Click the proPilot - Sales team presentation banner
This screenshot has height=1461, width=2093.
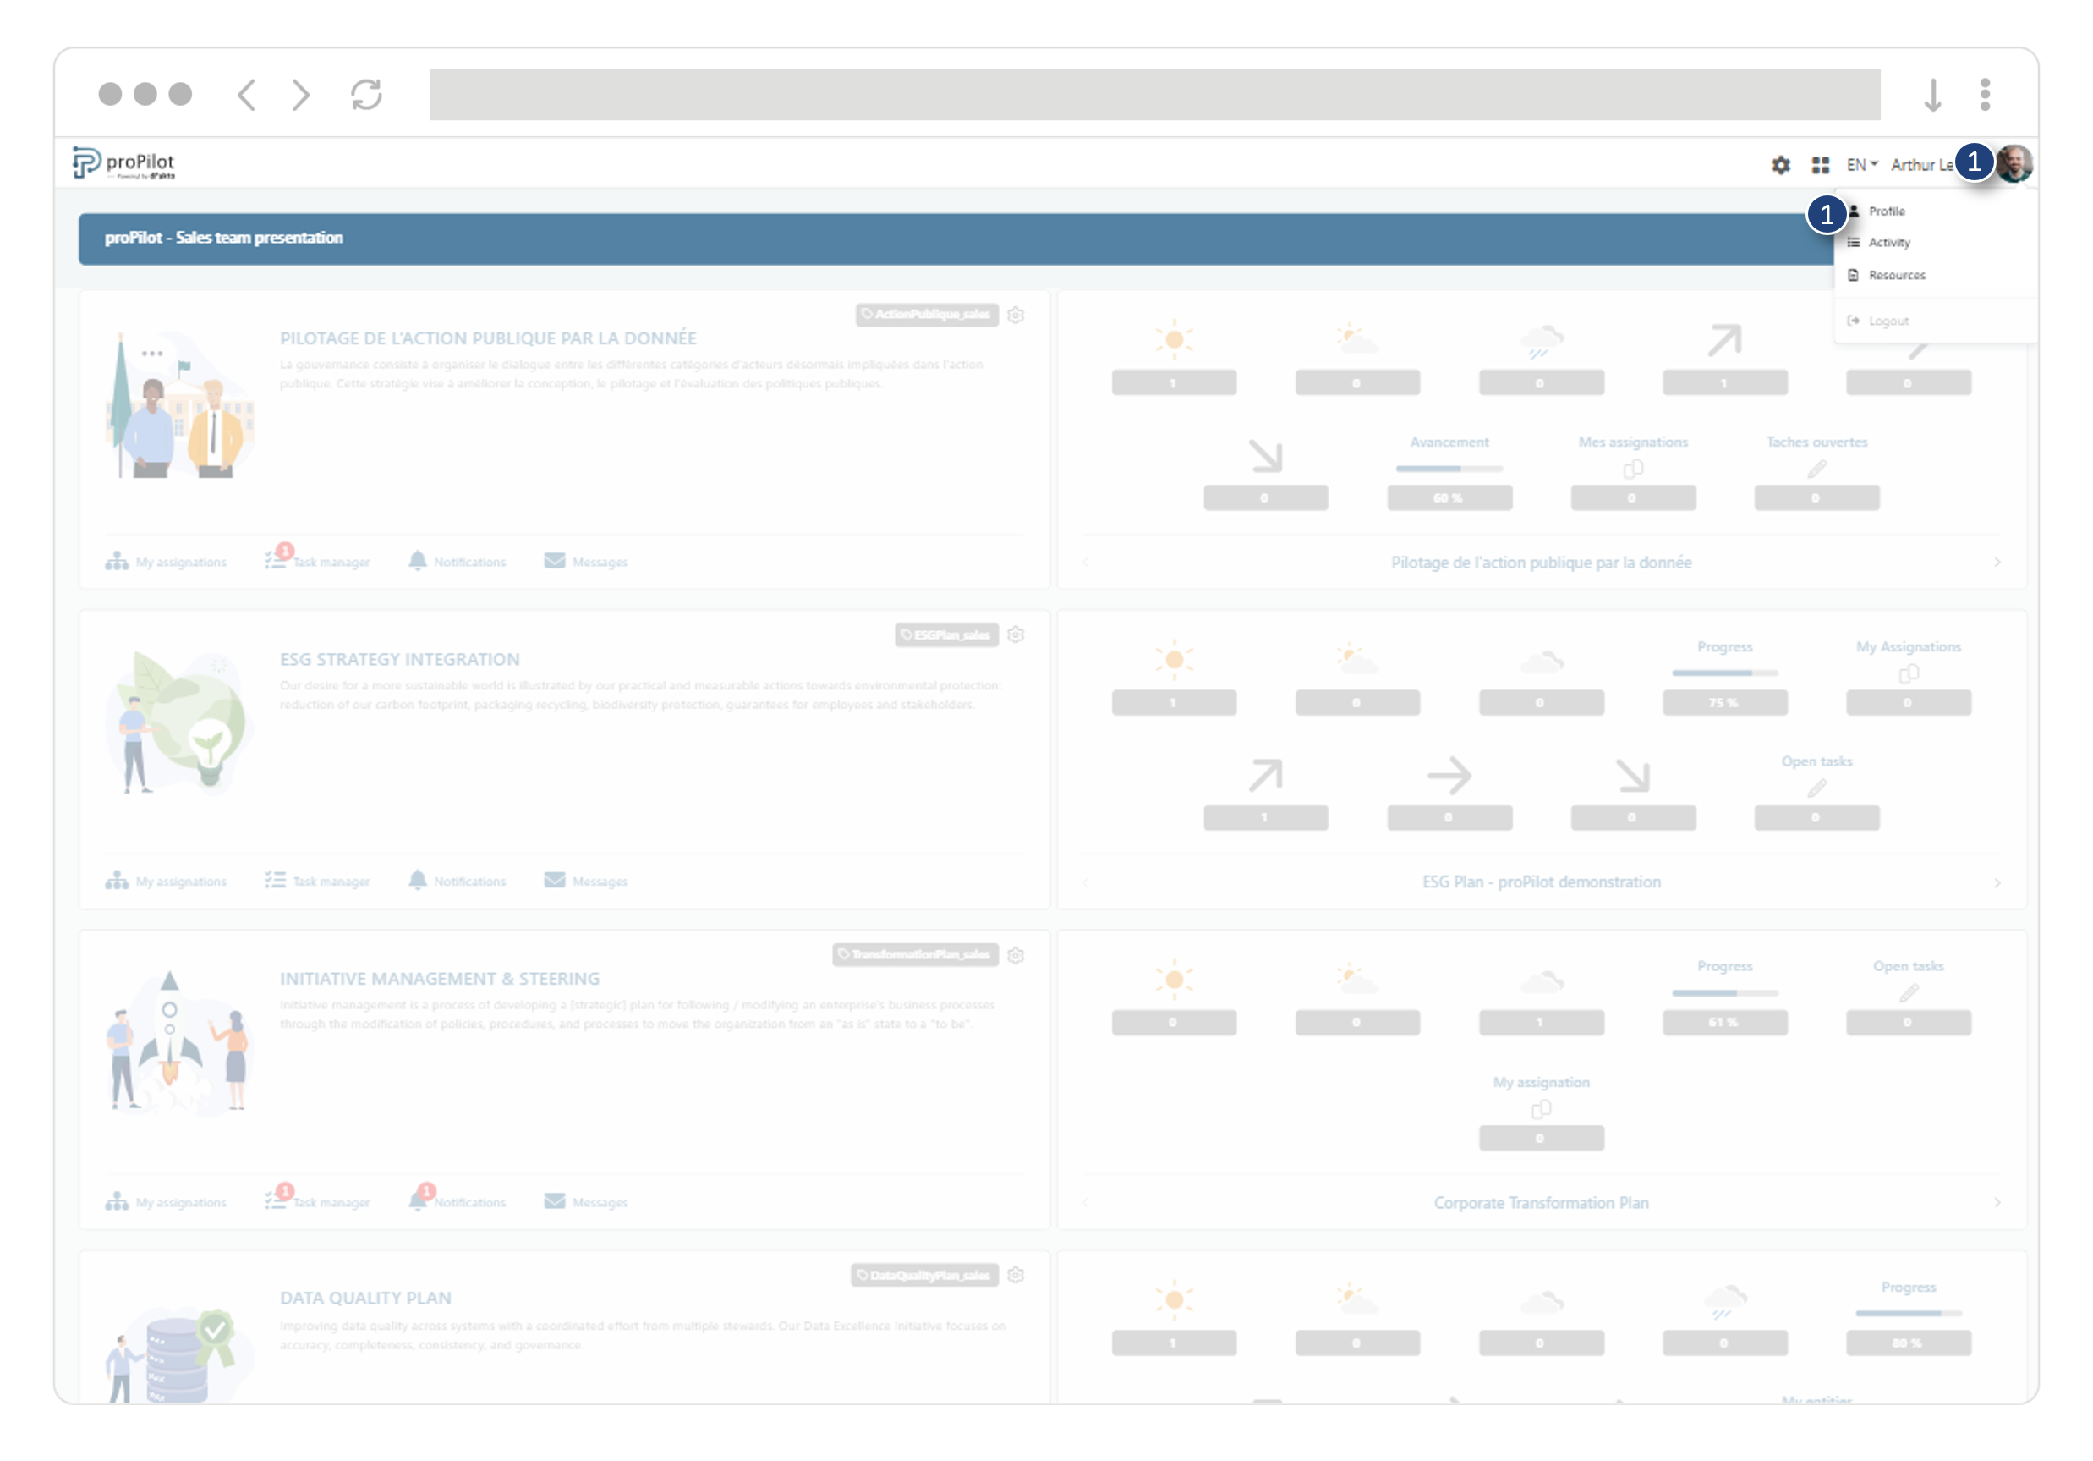coord(957,239)
